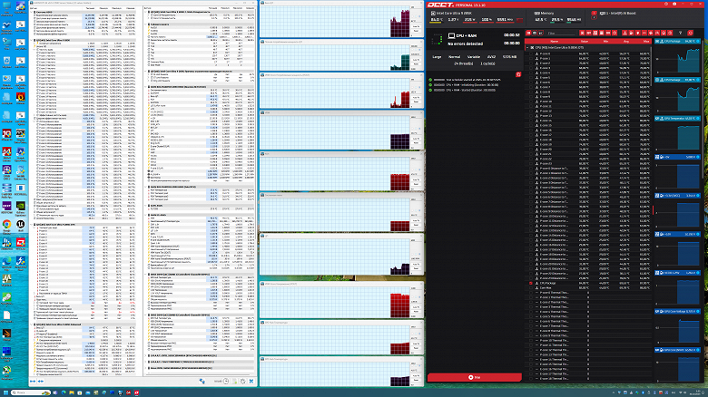This screenshot has height=397, width=708.
Task: Tick the P-core 0 checkbox in OCCT table
Action: click(x=531, y=53)
